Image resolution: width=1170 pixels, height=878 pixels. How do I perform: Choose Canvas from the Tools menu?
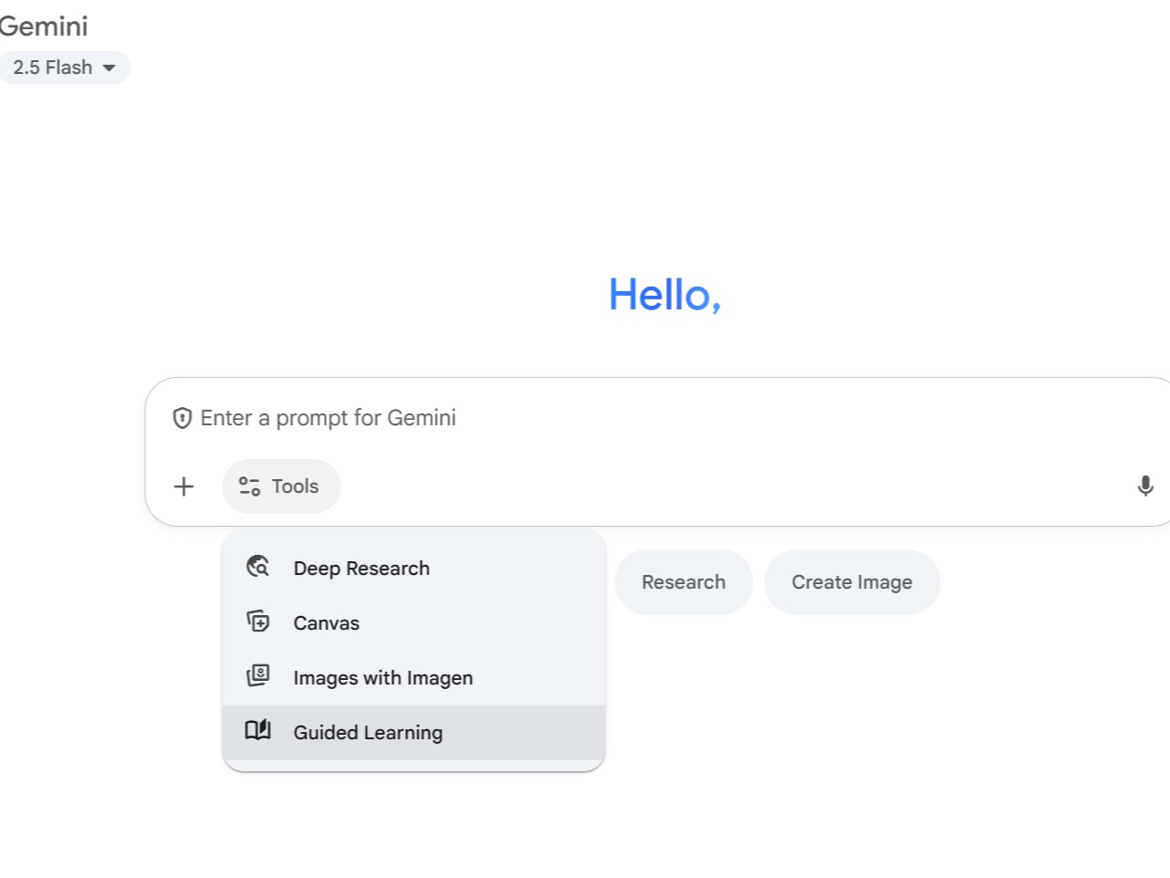(x=326, y=622)
